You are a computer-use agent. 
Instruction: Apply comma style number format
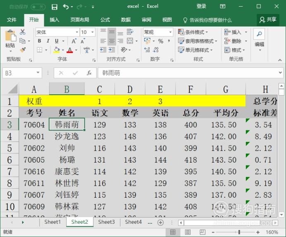[169, 41]
